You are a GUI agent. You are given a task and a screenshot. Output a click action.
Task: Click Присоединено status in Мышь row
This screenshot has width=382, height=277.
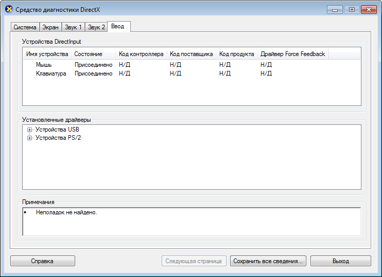(94, 65)
